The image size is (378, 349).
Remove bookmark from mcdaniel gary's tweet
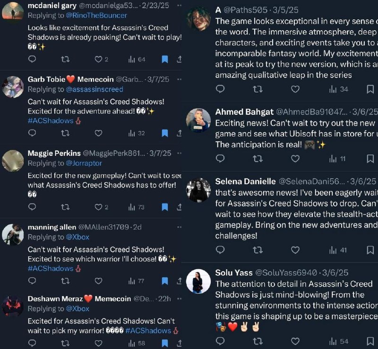click(165, 59)
